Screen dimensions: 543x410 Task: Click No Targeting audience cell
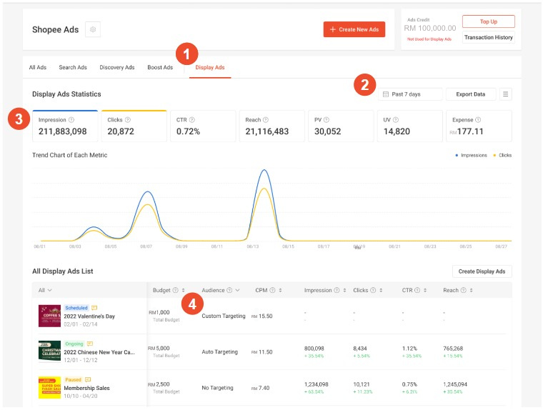point(217,388)
